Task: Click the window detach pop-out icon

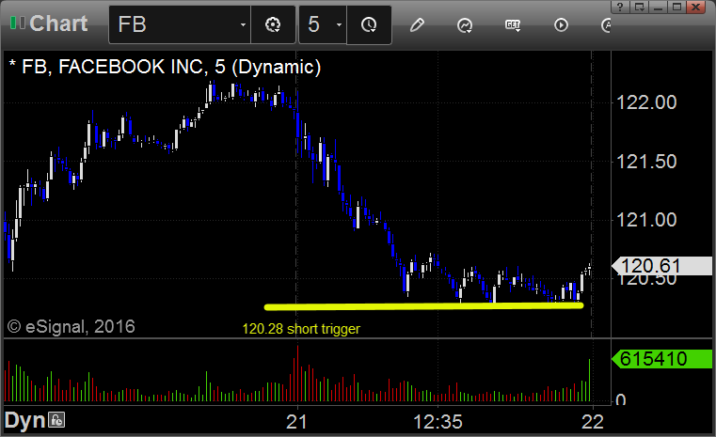Action: click(x=639, y=7)
